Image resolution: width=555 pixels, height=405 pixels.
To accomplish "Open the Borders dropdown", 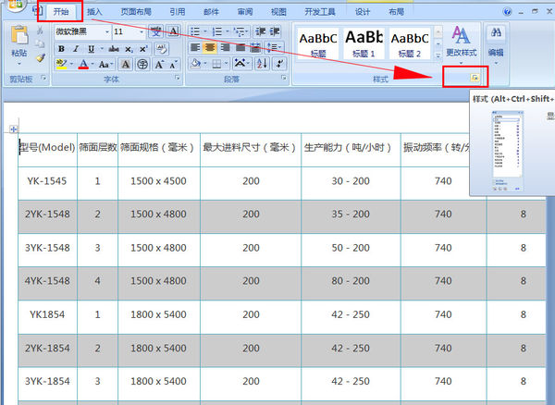I will (226, 64).
